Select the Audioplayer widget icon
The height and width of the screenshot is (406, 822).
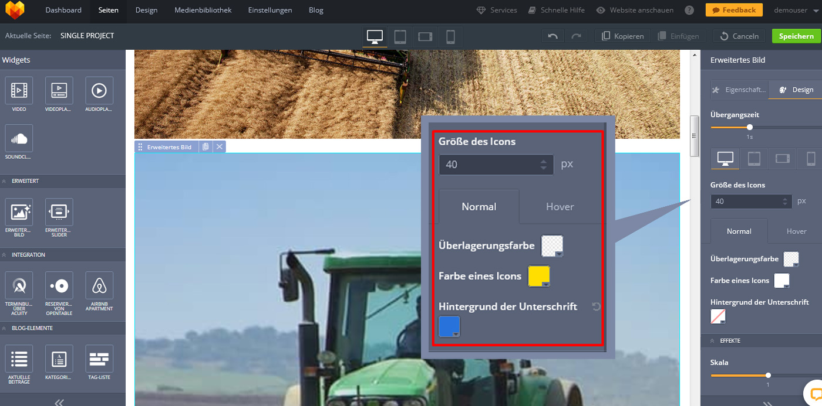(99, 91)
